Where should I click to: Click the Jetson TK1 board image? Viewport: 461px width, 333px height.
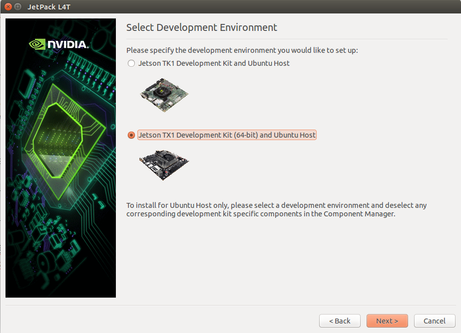164,95
